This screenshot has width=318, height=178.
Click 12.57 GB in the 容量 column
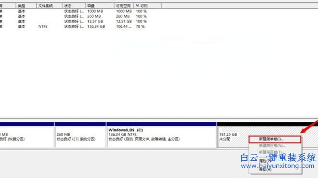(x=95, y=21)
